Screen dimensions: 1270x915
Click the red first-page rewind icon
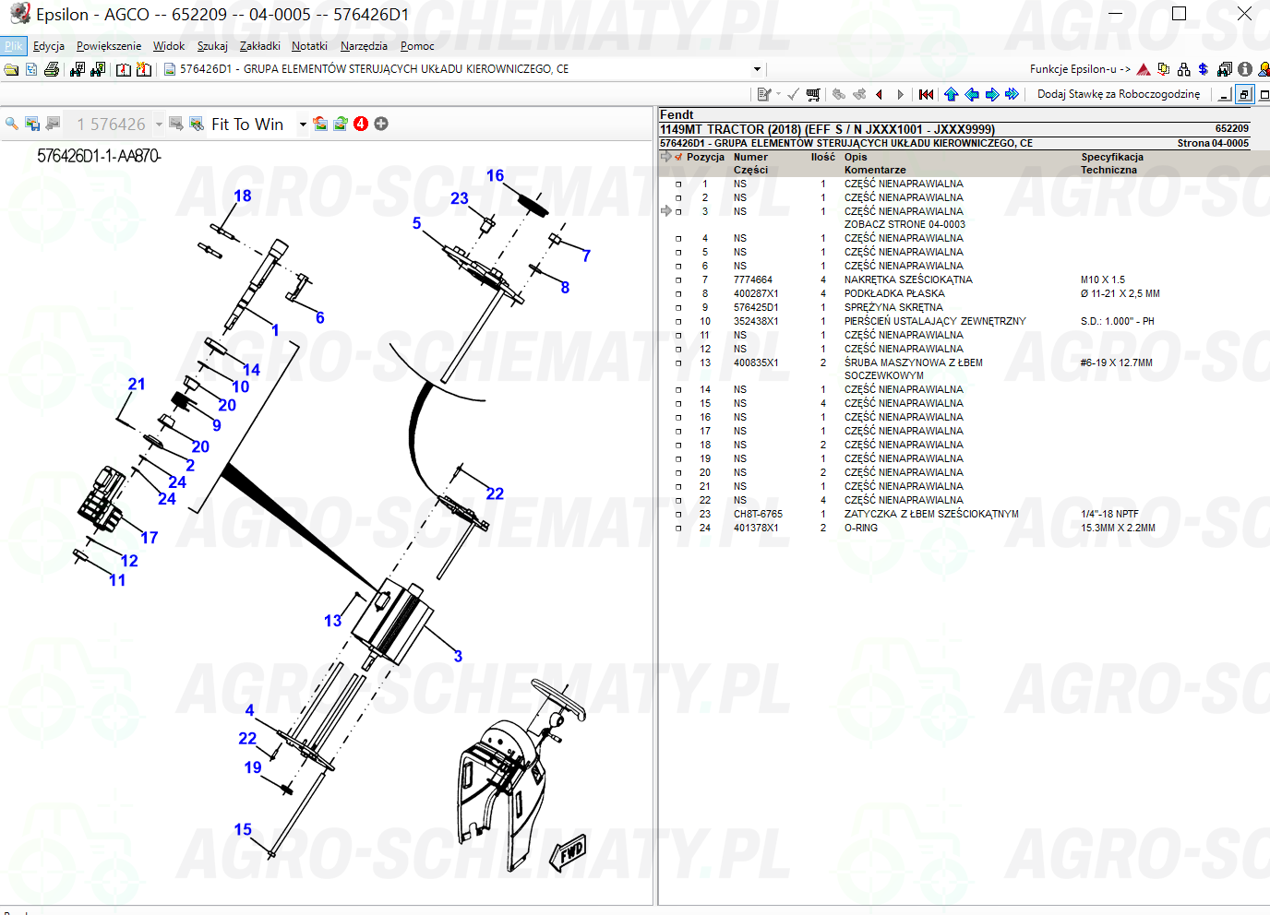(x=927, y=94)
